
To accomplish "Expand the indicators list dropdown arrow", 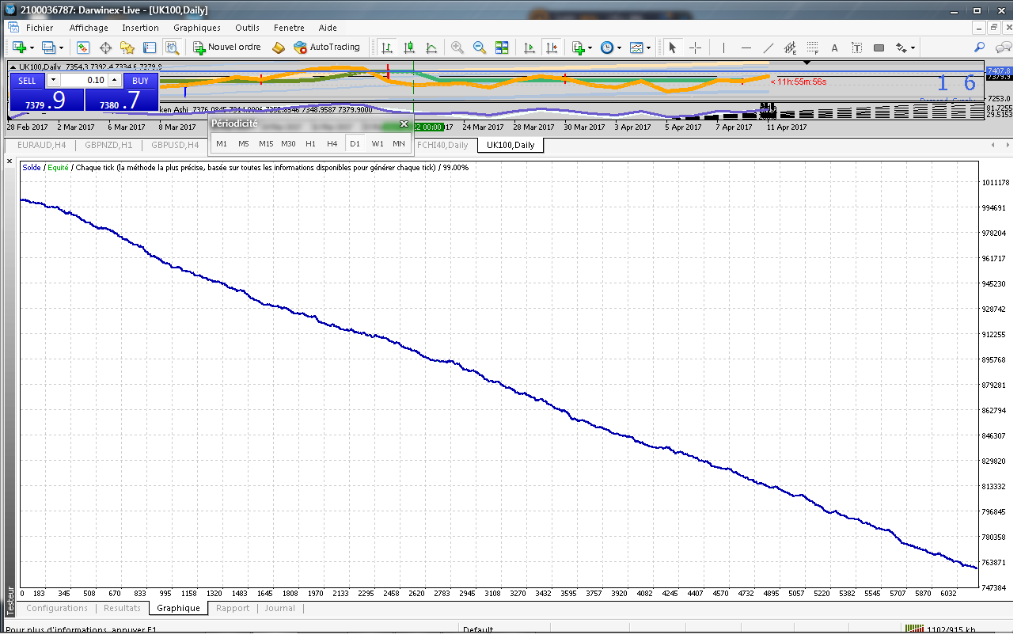I will click(590, 48).
